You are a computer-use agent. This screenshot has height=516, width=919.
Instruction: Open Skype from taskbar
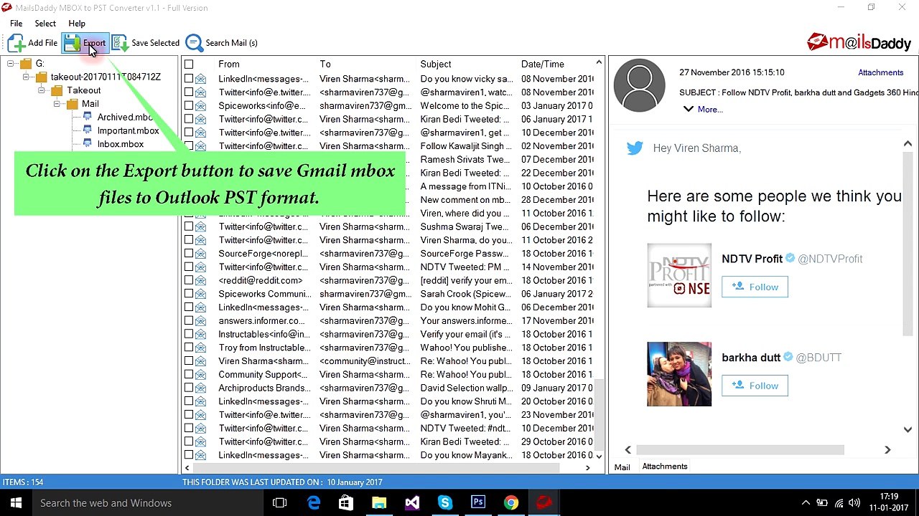point(445,503)
